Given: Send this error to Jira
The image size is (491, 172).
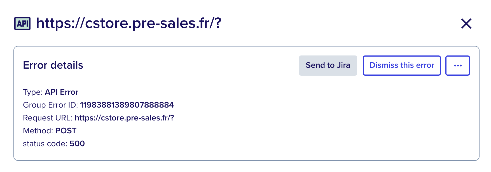Looking at the screenshot, I should (x=328, y=66).
